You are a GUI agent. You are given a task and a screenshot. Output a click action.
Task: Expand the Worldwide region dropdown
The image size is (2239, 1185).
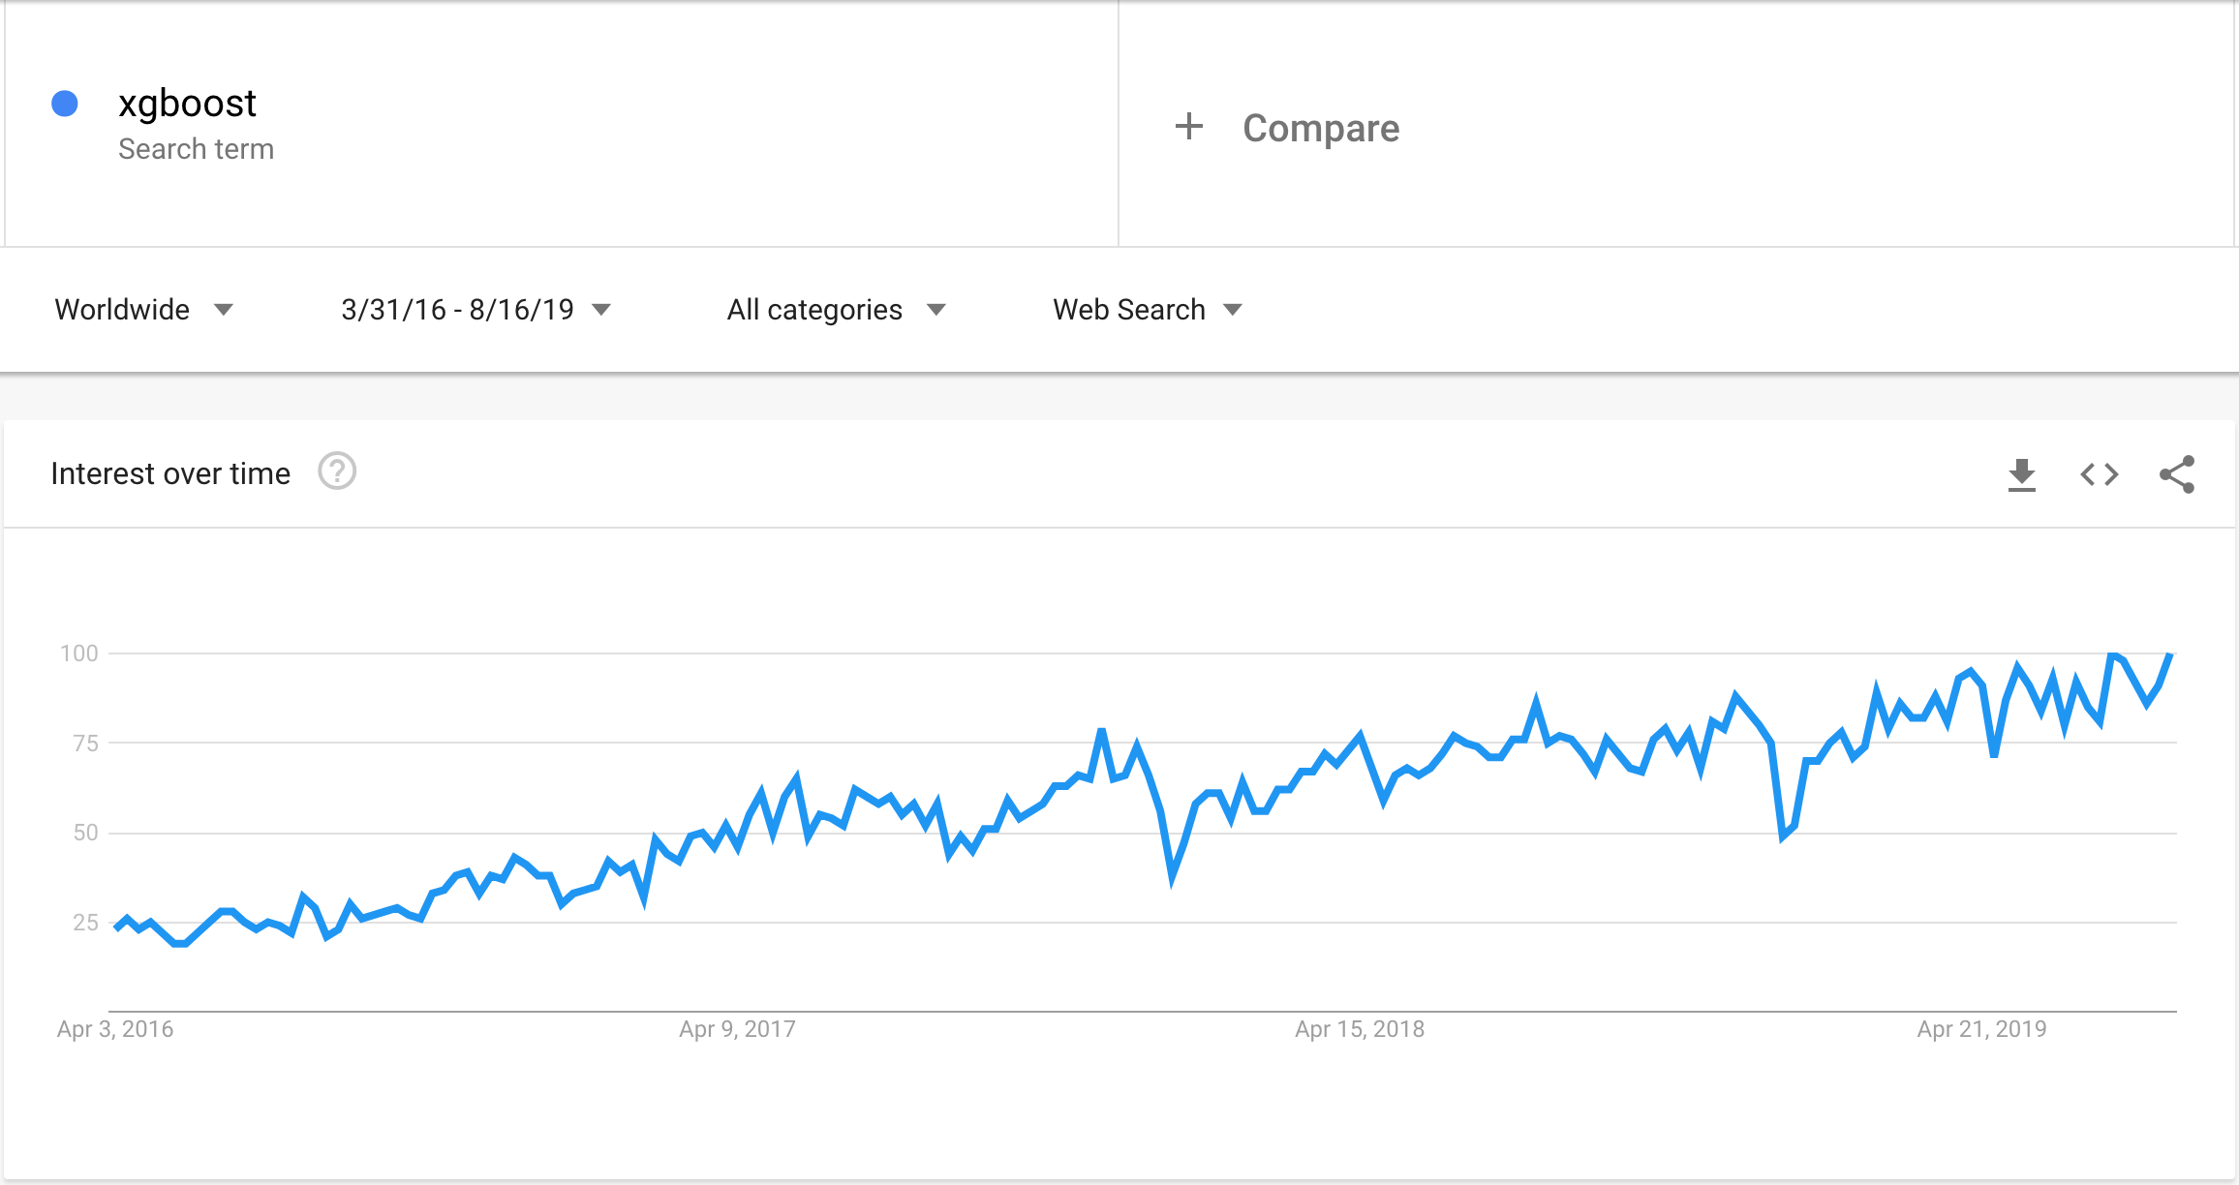point(143,310)
